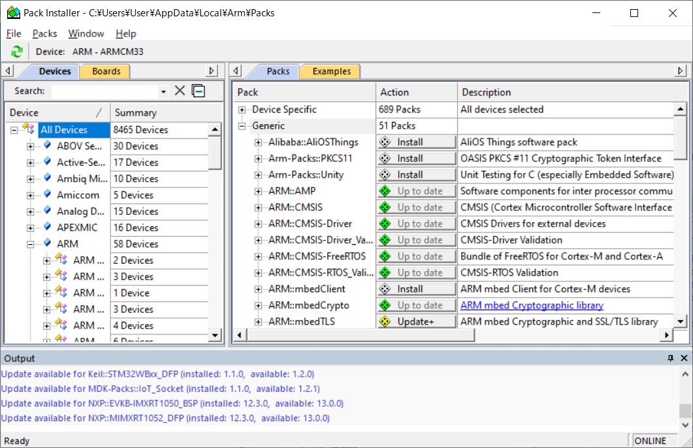The height and width of the screenshot is (448, 693).
Task: Expand the Device Specific packs group
Action: click(242, 110)
